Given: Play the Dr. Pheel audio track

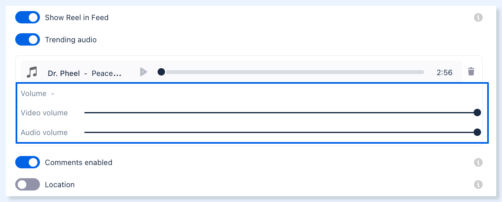Looking at the screenshot, I should (x=143, y=72).
